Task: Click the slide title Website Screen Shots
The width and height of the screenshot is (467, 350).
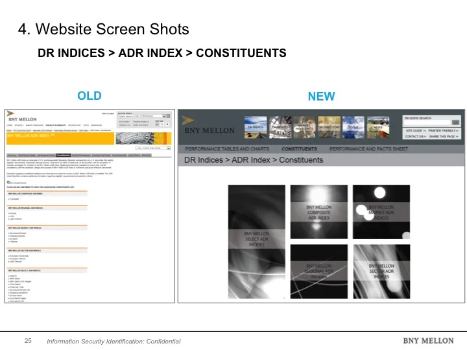Action: [103, 29]
